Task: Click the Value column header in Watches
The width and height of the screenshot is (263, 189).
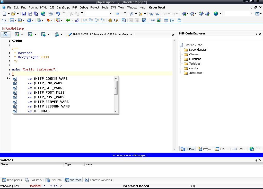Action: 174,164
